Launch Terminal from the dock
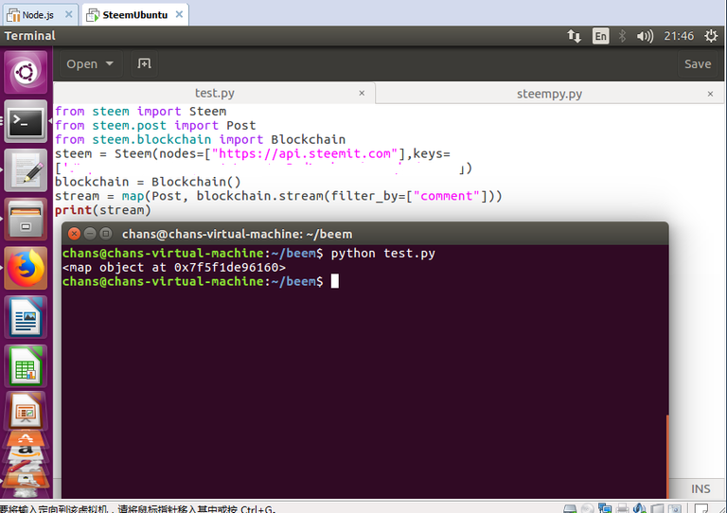The width and height of the screenshot is (727, 513). coord(26,121)
